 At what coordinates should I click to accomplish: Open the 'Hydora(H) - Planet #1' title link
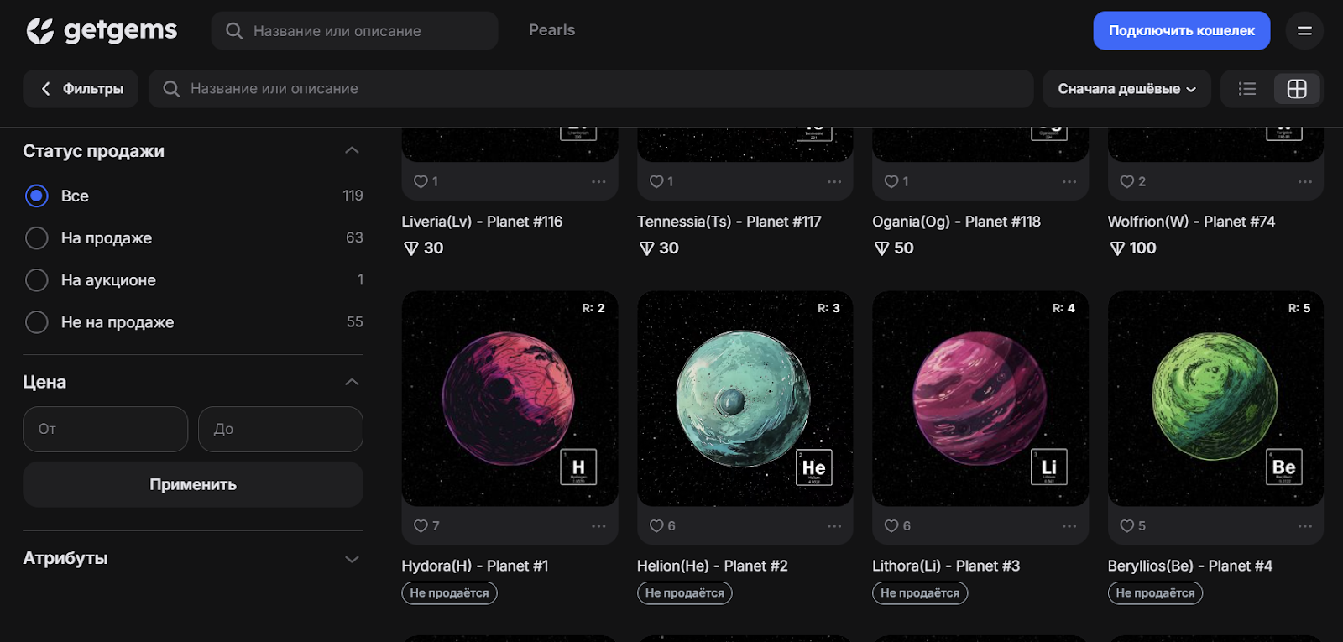point(475,566)
